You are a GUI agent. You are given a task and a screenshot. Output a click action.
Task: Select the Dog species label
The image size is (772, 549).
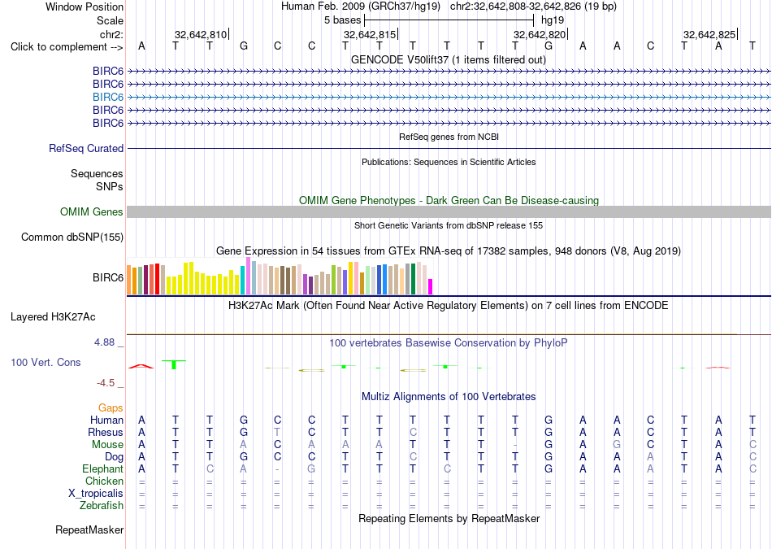click(x=114, y=457)
